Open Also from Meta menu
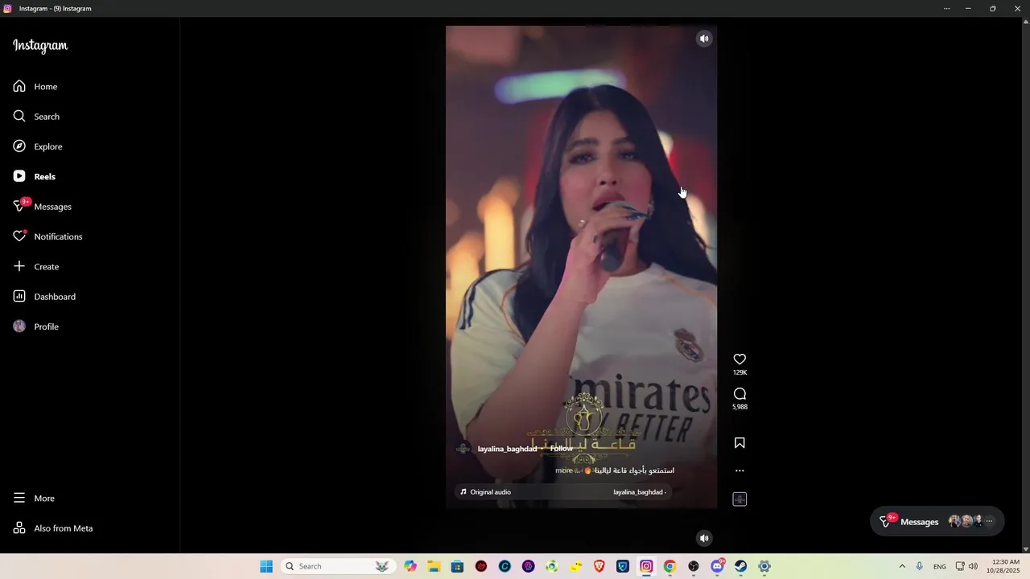This screenshot has width=1030, height=579. point(53,528)
